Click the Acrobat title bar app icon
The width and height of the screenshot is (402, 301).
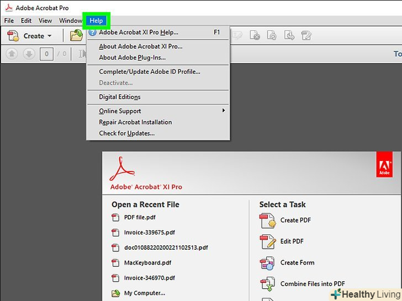click(x=9, y=8)
